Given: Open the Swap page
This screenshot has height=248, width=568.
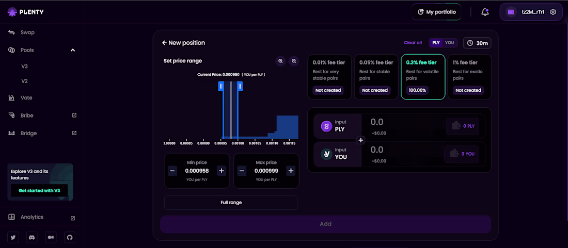Looking at the screenshot, I should (27, 32).
